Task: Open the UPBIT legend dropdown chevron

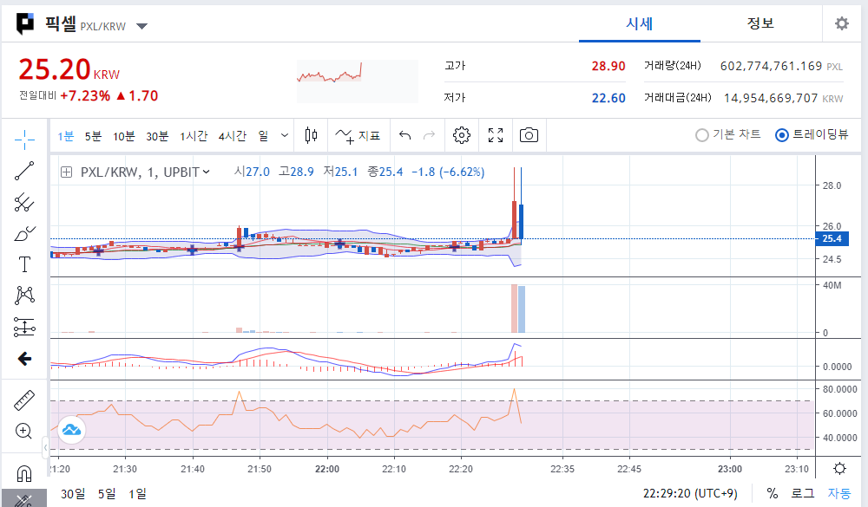Action: pos(207,172)
